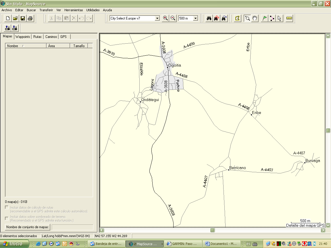This screenshot has height=248, width=331.
Task: Sort by the Nombre column header
Action: [x=26, y=46]
